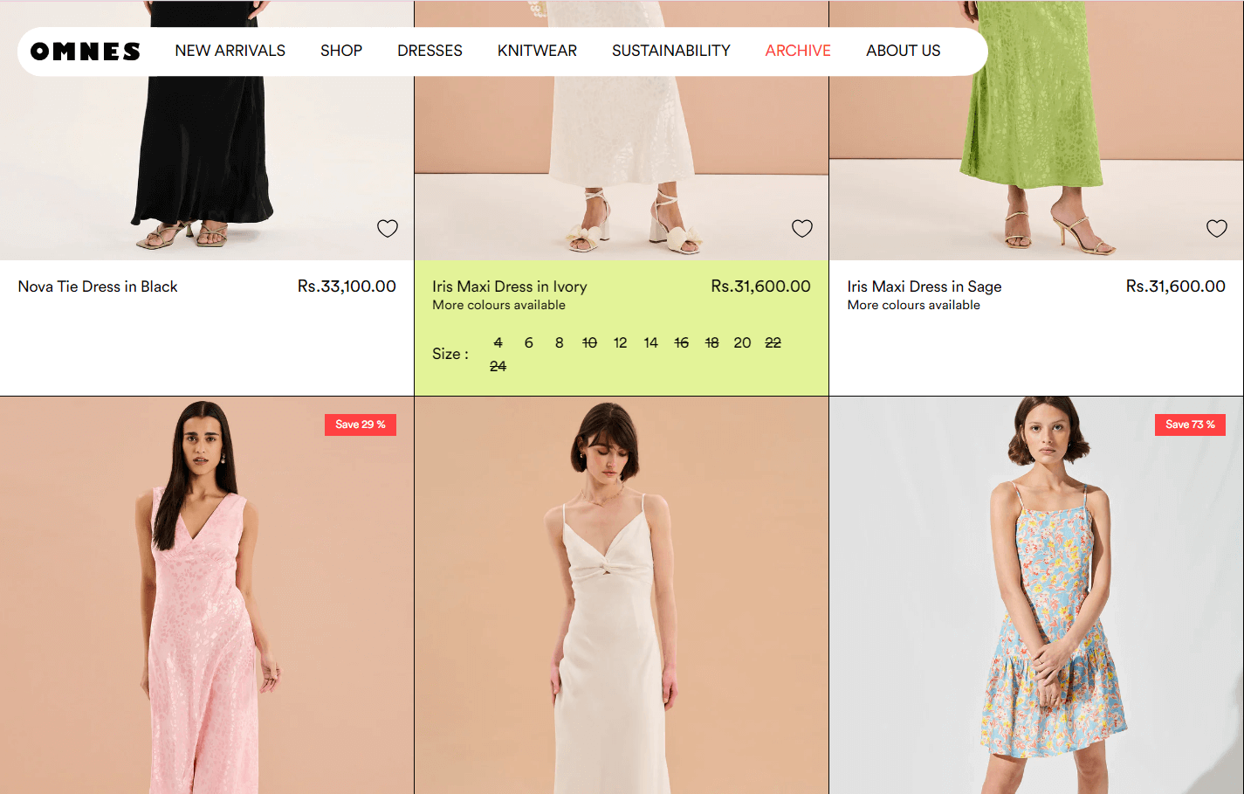
Task: Select the Archive nav item
Action: pos(797,51)
